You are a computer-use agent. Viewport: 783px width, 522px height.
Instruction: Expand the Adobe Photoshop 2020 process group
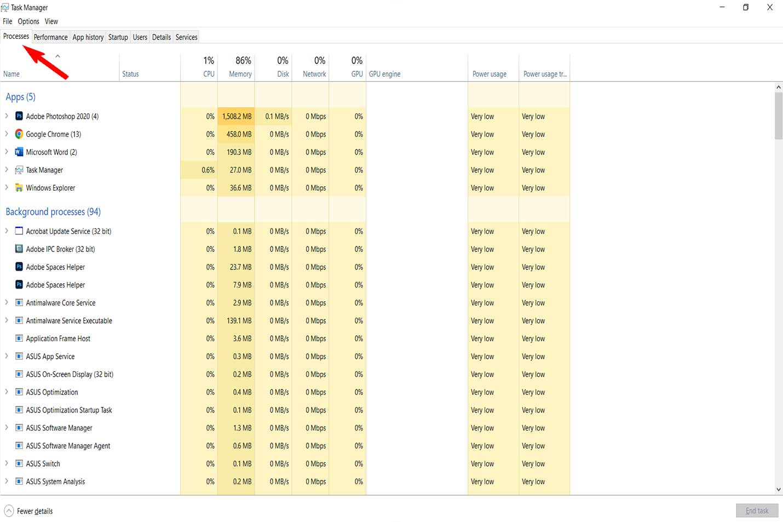(x=7, y=116)
